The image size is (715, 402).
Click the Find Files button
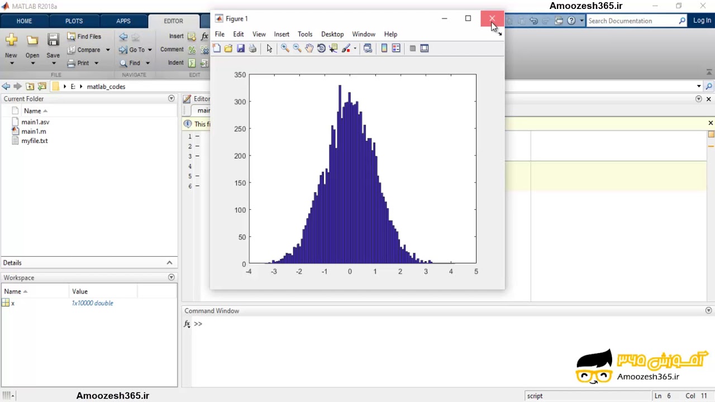[84, 36]
